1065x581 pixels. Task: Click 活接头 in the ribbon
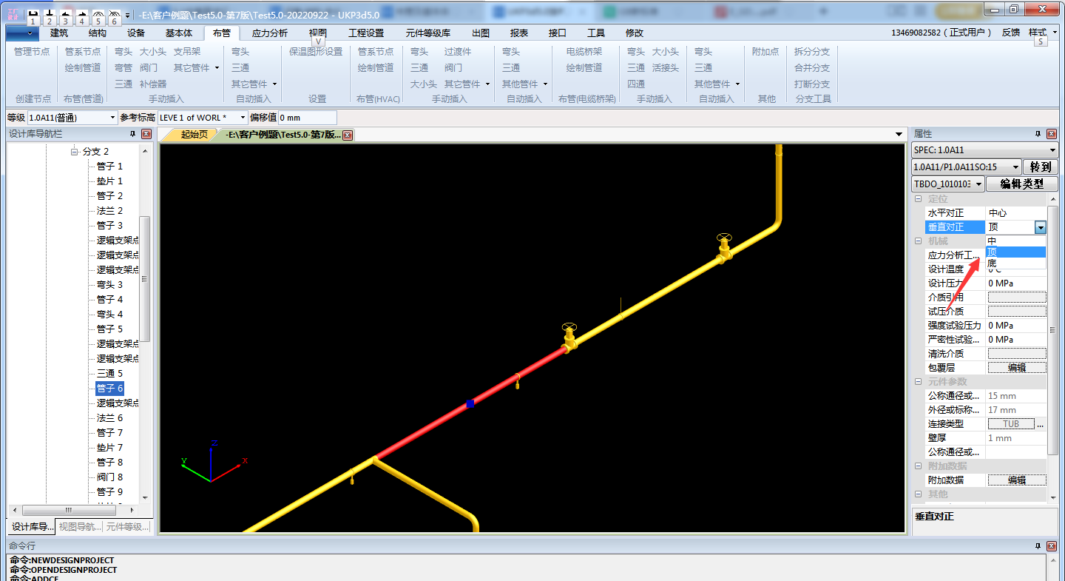point(666,68)
